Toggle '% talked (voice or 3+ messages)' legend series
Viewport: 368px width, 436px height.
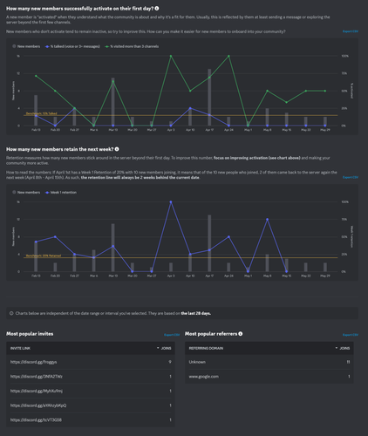(72, 46)
